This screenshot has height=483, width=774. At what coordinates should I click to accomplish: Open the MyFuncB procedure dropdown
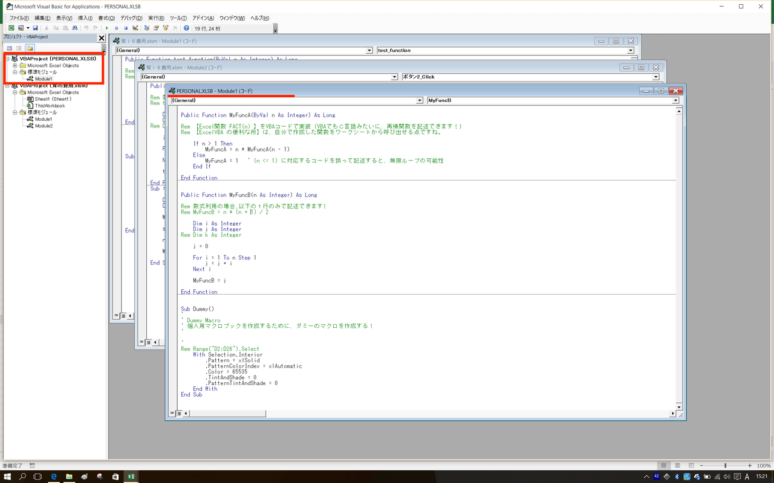pyautogui.click(x=675, y=101)
